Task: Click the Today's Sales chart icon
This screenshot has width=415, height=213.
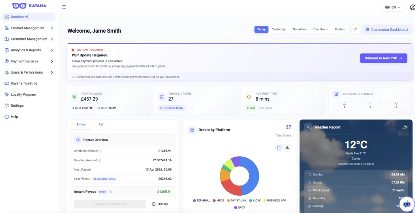Action: click(75, 97)
